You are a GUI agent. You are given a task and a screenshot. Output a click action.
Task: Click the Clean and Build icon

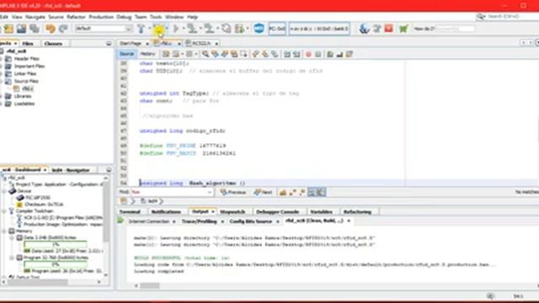tap(159, 29)
